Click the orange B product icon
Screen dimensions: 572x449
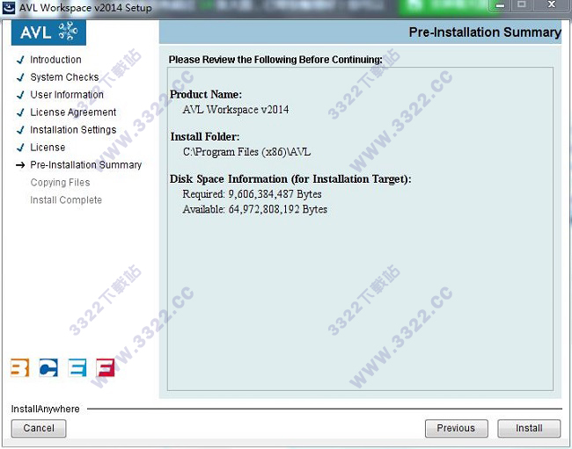[x=19, y=368]
